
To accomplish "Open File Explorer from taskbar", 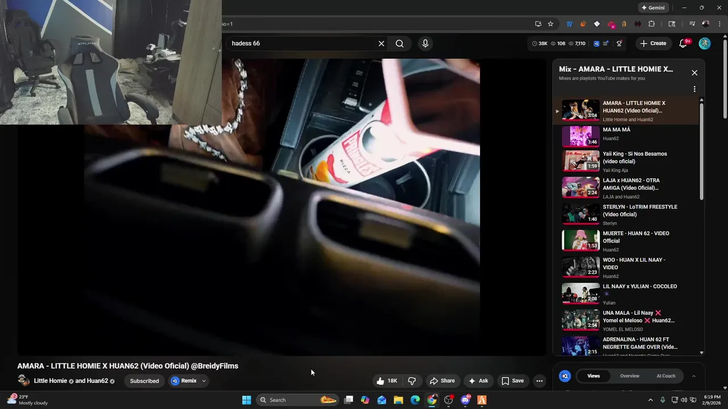I will (398, 400).
